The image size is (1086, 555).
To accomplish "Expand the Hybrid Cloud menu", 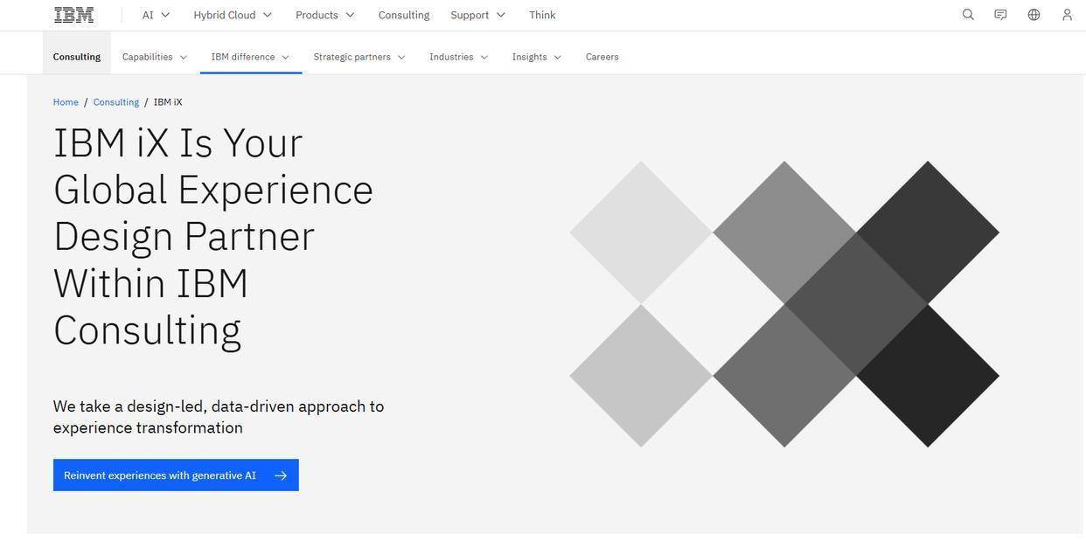I will coord(233,15).
